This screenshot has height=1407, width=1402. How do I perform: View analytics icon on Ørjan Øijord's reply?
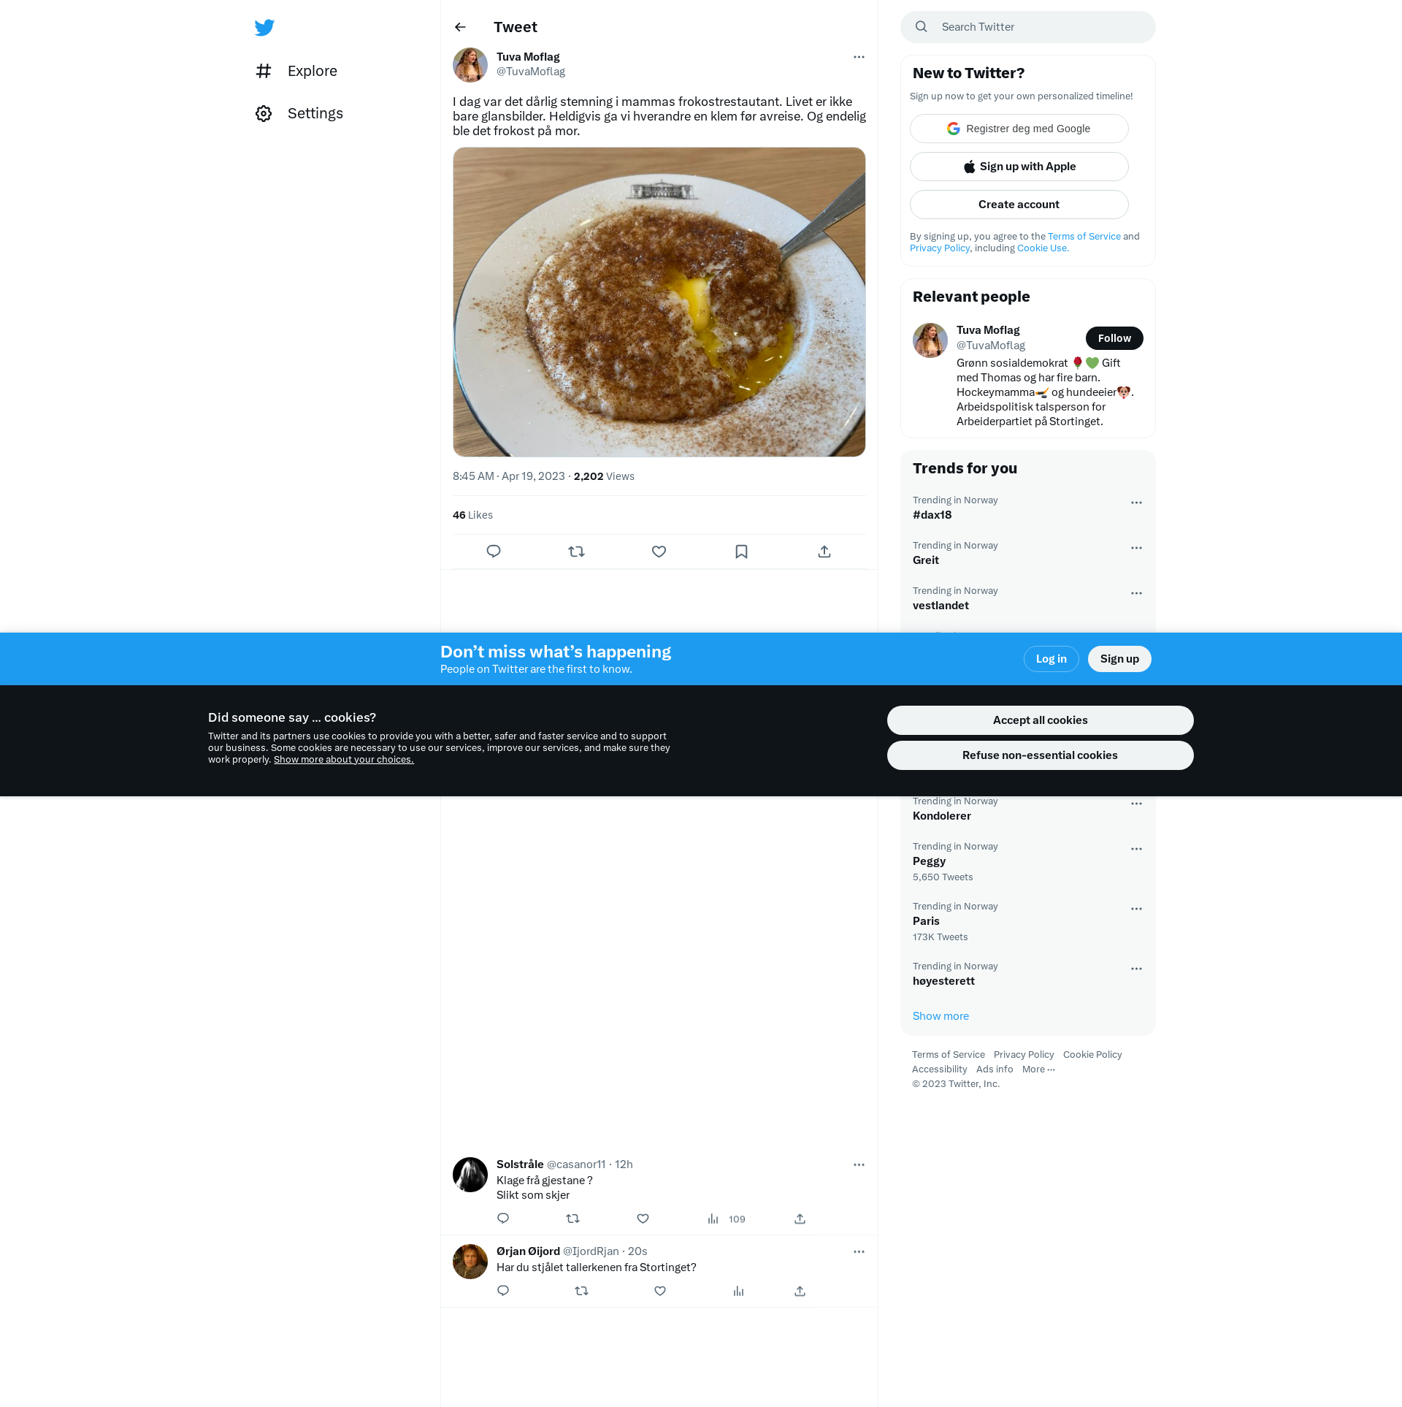click(x=738, y=1291)
